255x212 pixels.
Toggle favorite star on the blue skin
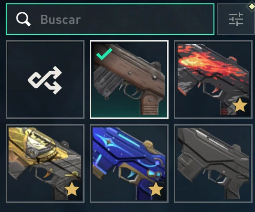click(156, 189)
